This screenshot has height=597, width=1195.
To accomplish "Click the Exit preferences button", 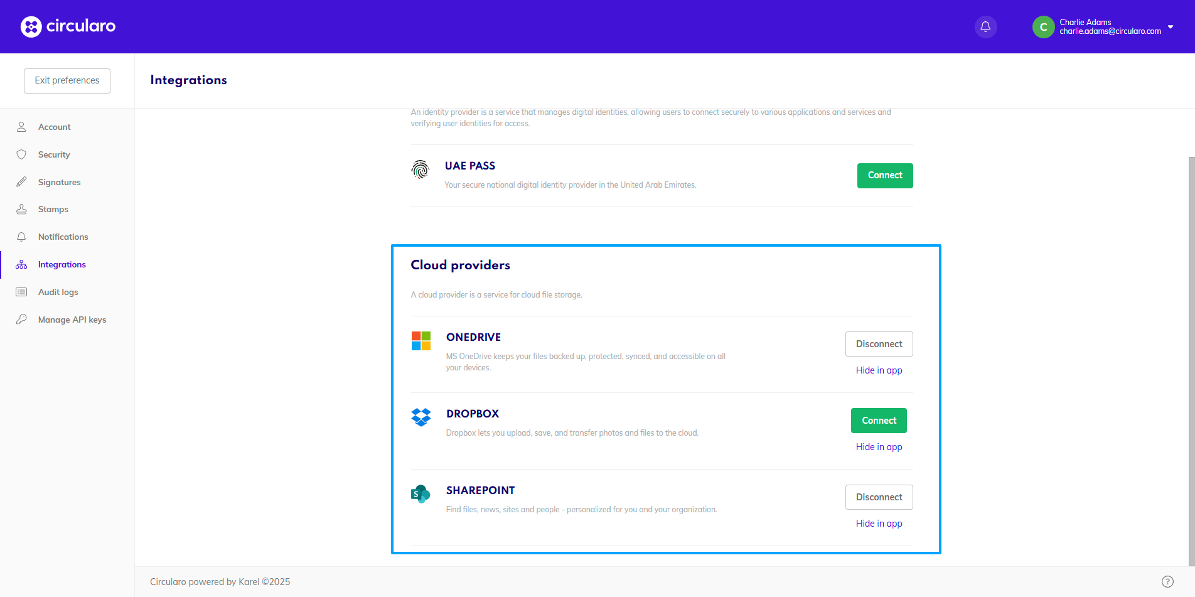I will [x=67, y=80].
